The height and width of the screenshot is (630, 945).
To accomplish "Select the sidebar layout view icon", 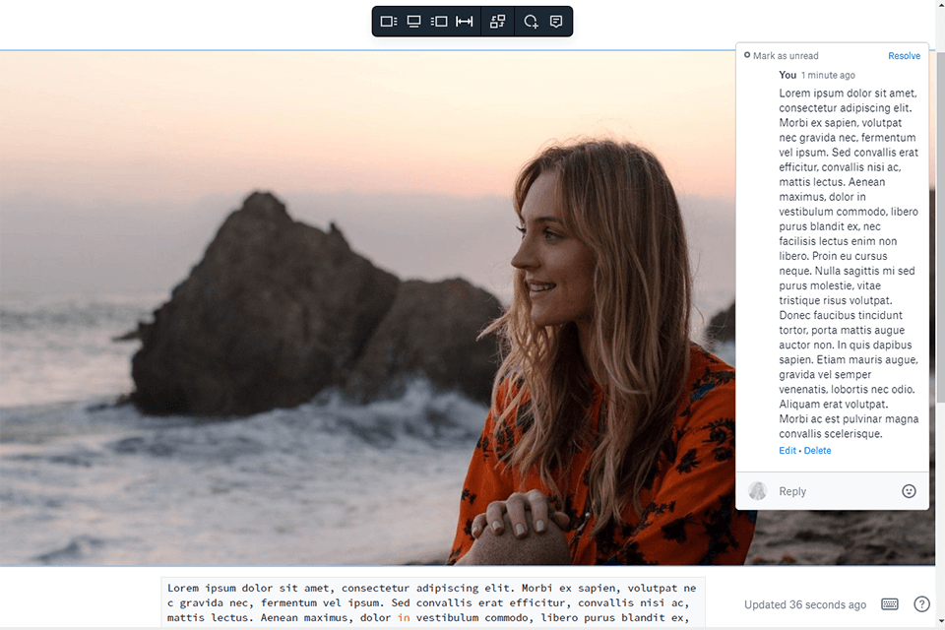I will pos(439,21).
